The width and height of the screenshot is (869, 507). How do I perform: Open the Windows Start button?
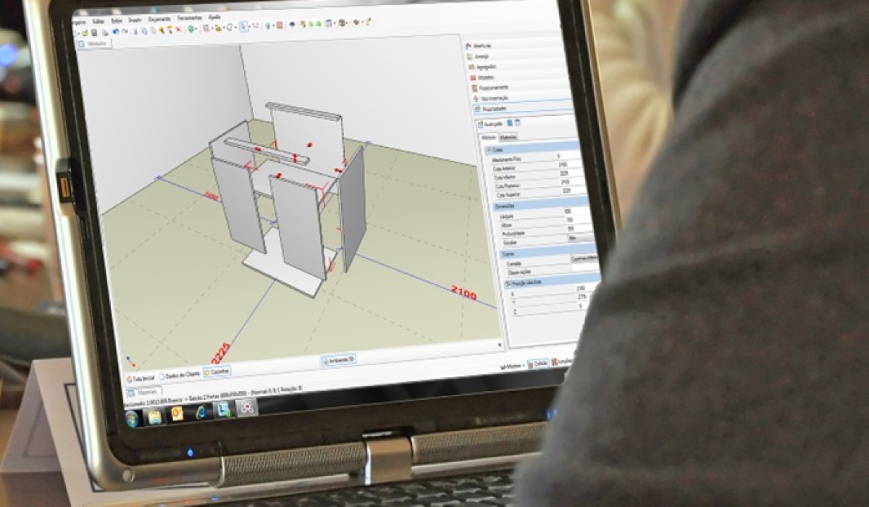(132, 419)
